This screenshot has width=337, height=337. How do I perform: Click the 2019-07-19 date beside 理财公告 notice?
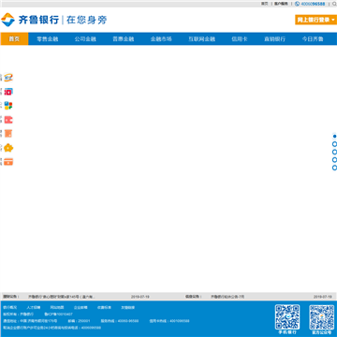click(140, 297)
